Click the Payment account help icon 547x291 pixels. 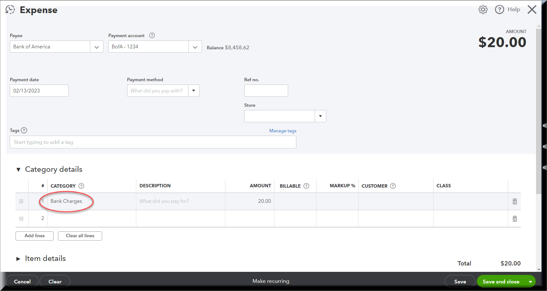(x=152, y=35)
